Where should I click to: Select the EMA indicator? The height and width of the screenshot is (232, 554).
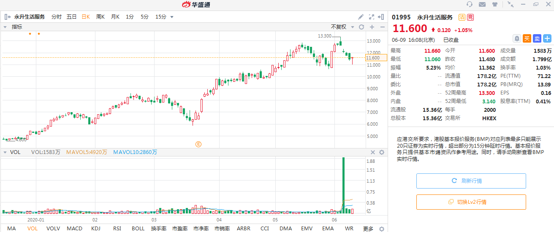328,229
